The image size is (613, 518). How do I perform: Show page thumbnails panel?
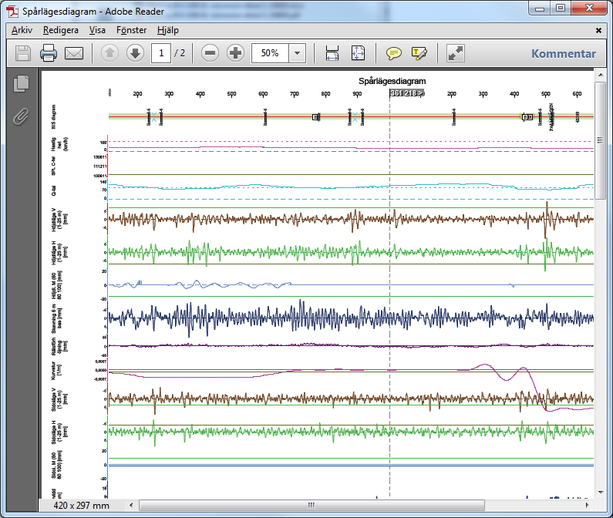click(x=21, y=83)
